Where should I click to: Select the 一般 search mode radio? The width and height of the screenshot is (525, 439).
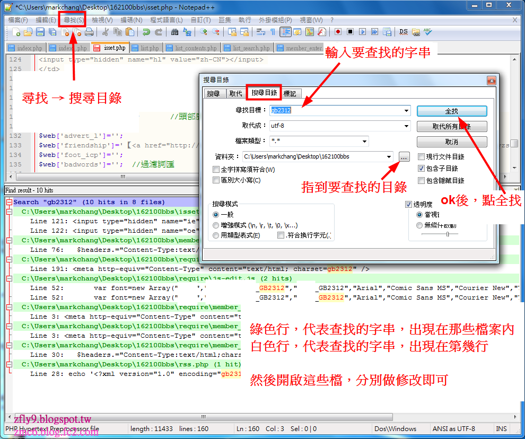216,215
